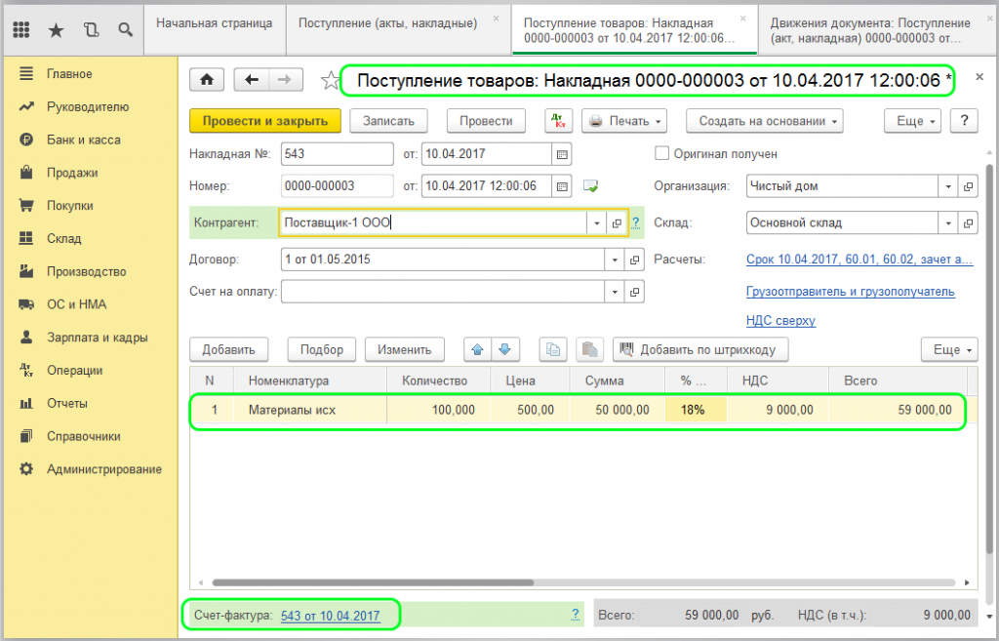
Task: Check the Оригинал получен checkbox
Action: [661, 154]
